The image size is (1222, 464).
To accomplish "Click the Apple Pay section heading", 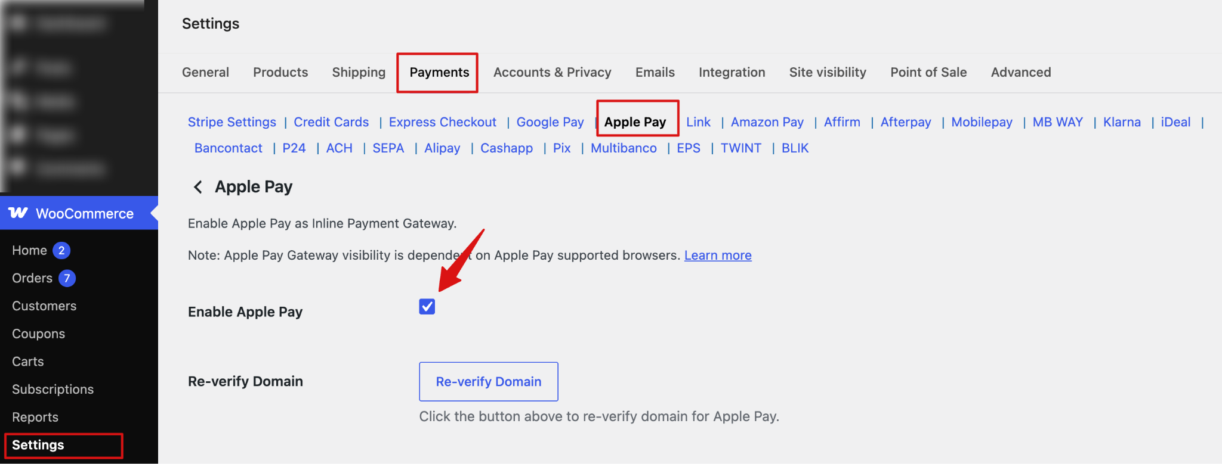I will click(254, 187).
